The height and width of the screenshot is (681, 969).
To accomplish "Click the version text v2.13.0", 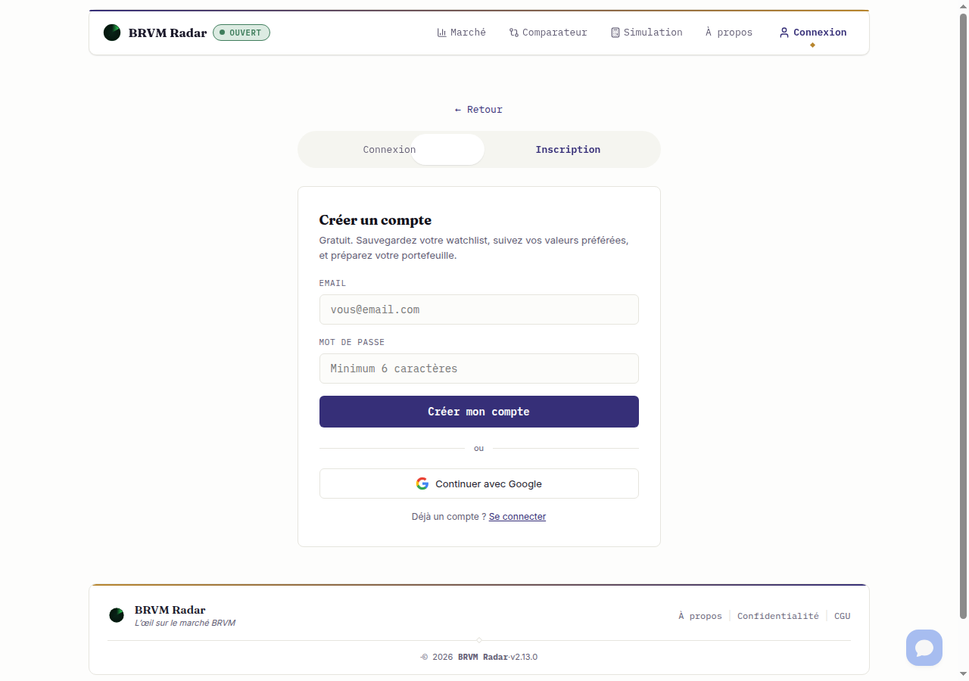I will pos(524,657).
